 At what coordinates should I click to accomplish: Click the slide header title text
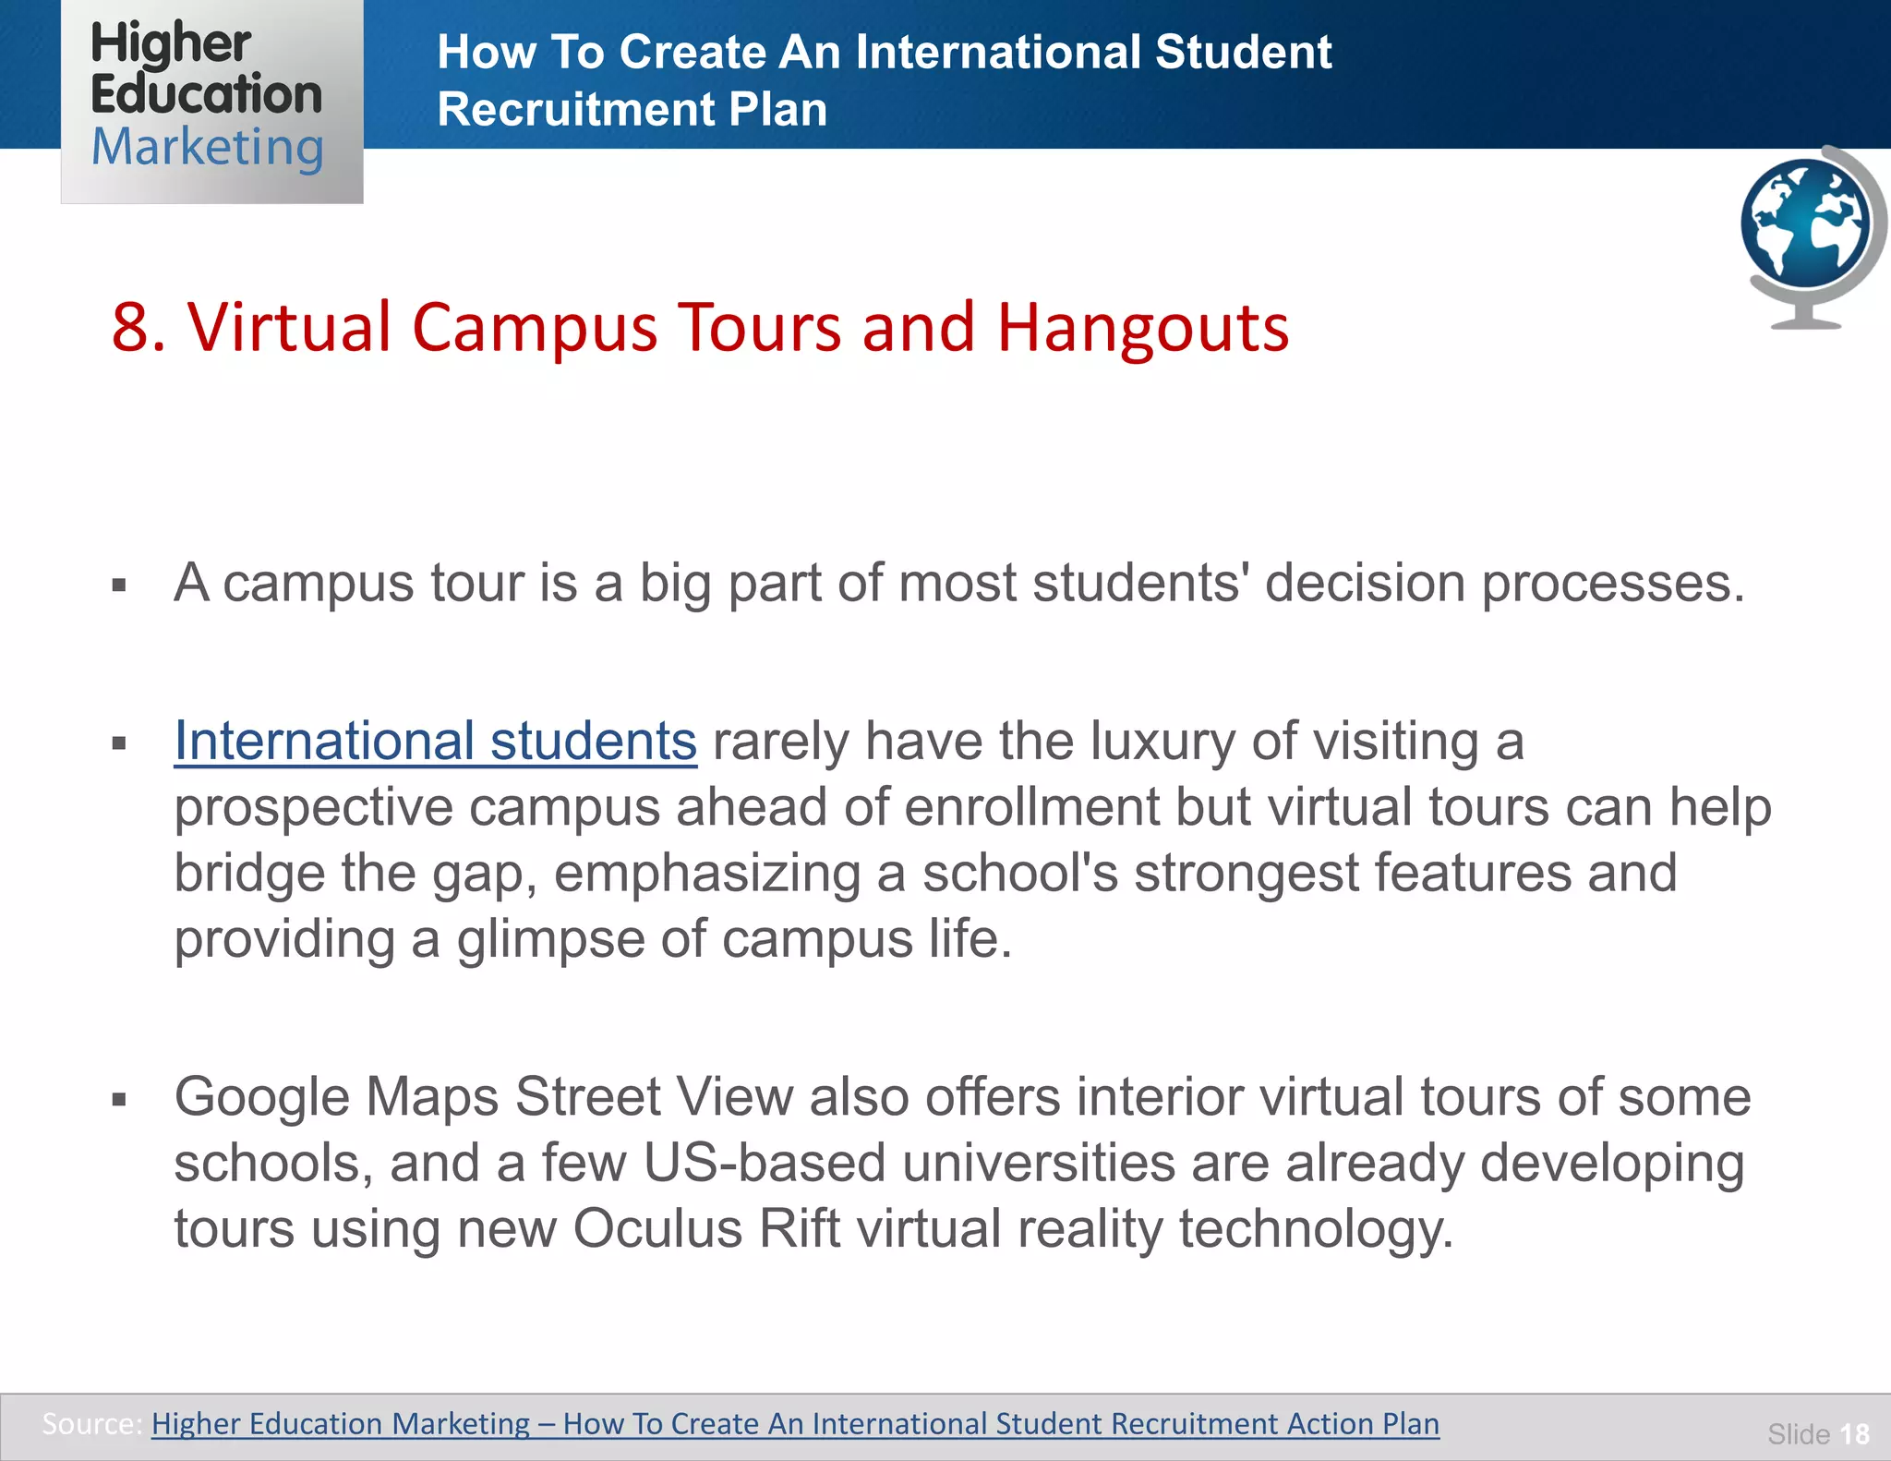click(x=884, y=79)
